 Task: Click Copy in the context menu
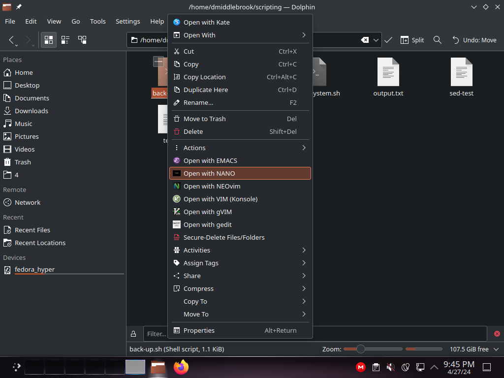pyautogui.click(x=240, y=64)
